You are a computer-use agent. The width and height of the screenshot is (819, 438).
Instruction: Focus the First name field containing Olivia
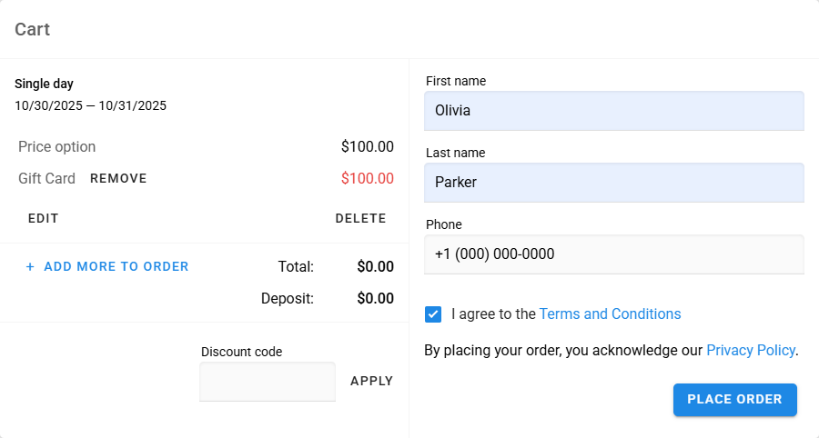(x=613, y=111)
